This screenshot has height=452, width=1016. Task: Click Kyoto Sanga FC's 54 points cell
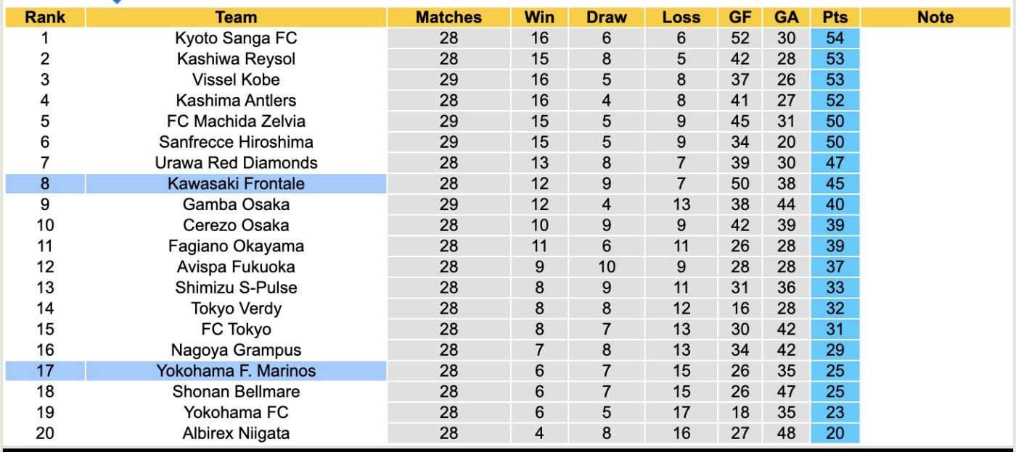click(835, 38)
